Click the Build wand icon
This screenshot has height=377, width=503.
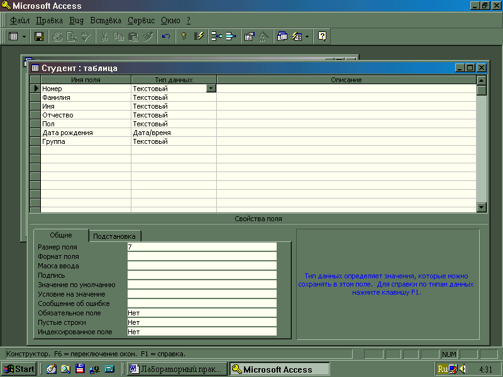point(263,36)
